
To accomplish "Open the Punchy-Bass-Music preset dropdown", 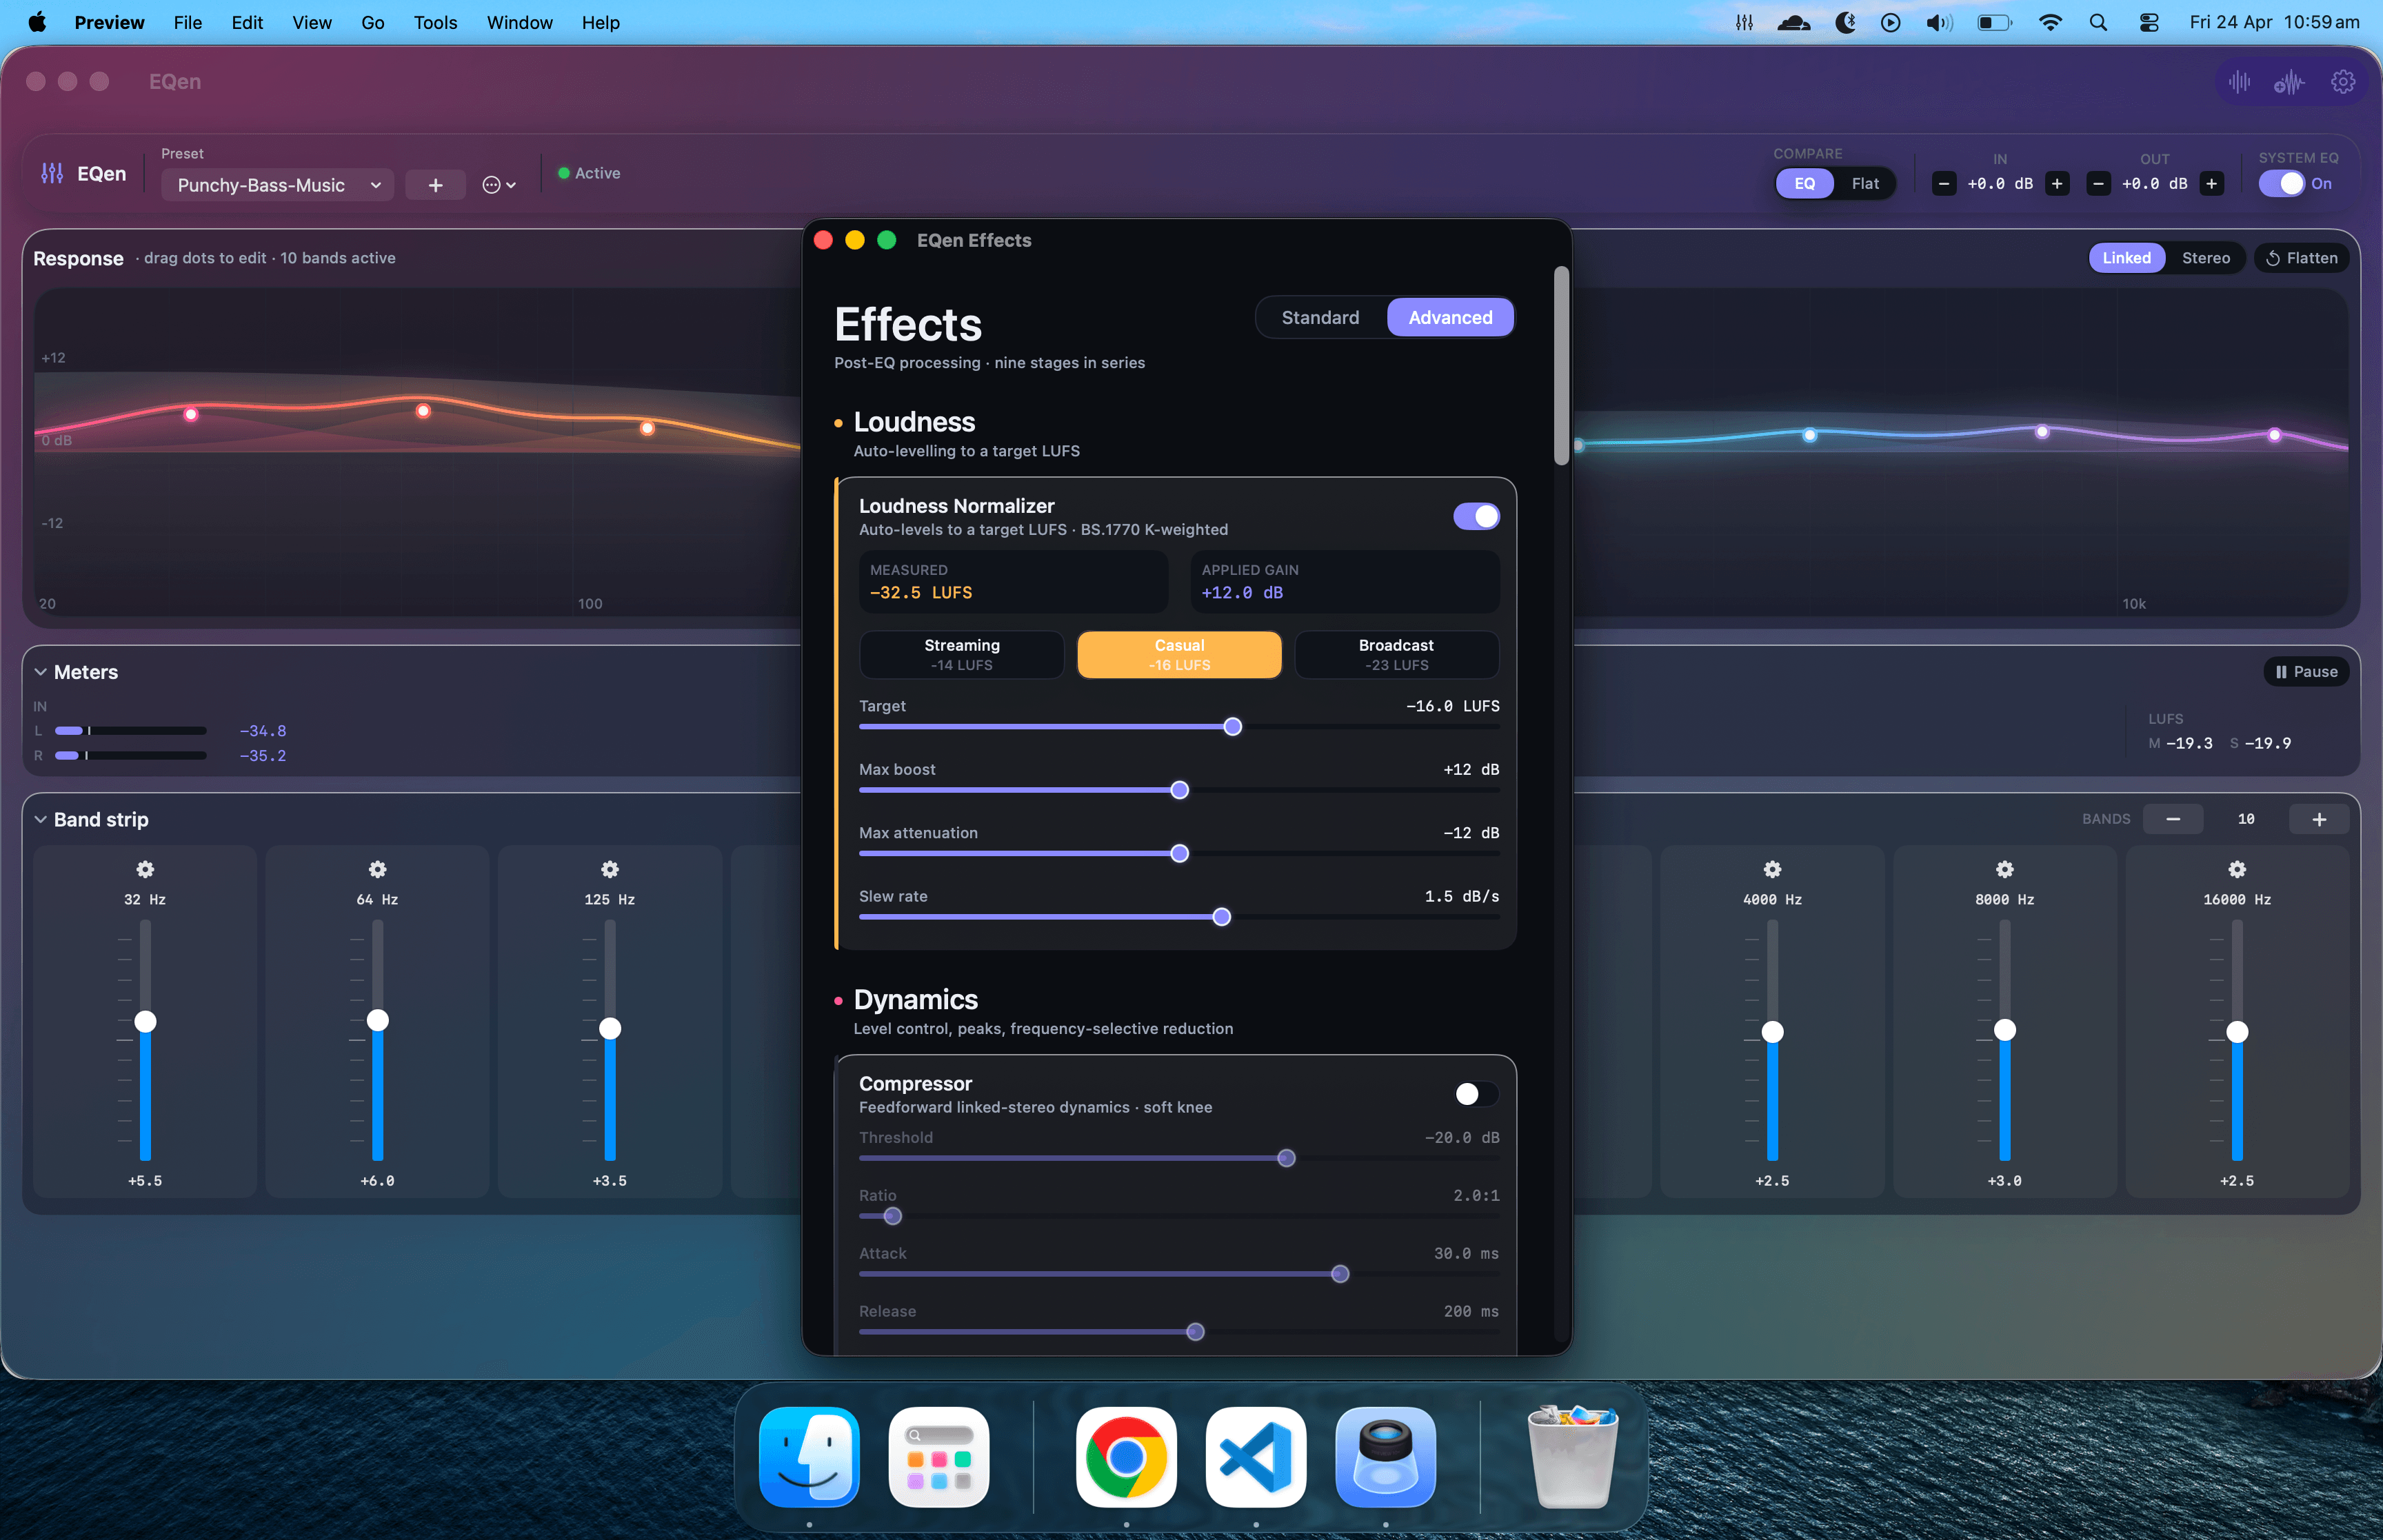I will (277, 185).
